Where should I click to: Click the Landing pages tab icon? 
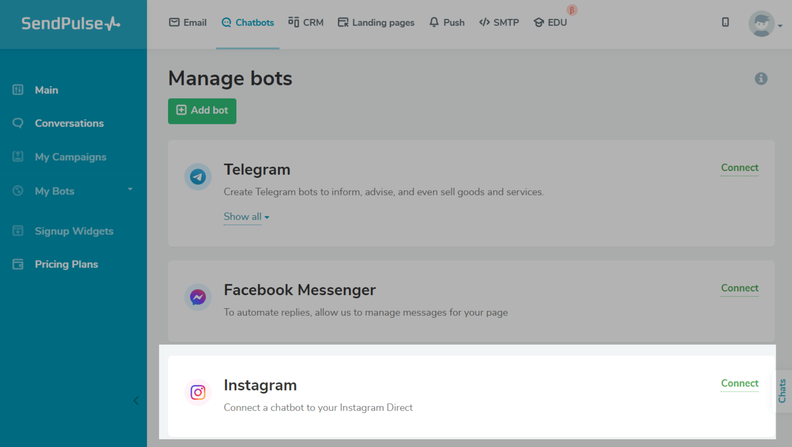(343, 22)
